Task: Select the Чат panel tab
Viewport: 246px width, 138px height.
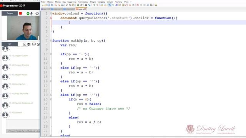Action: point(10,44)
